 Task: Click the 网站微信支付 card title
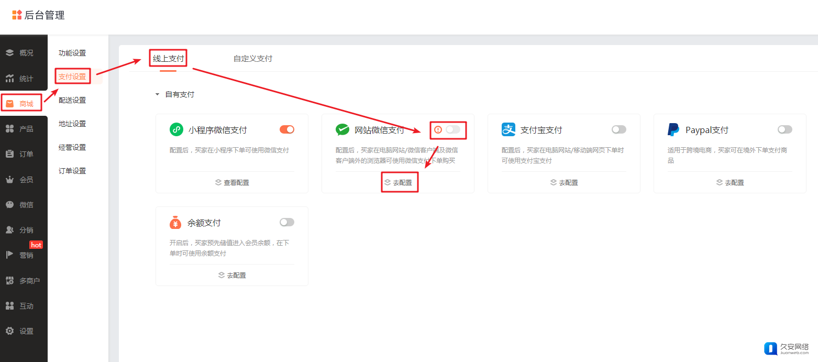click(379, 130)
